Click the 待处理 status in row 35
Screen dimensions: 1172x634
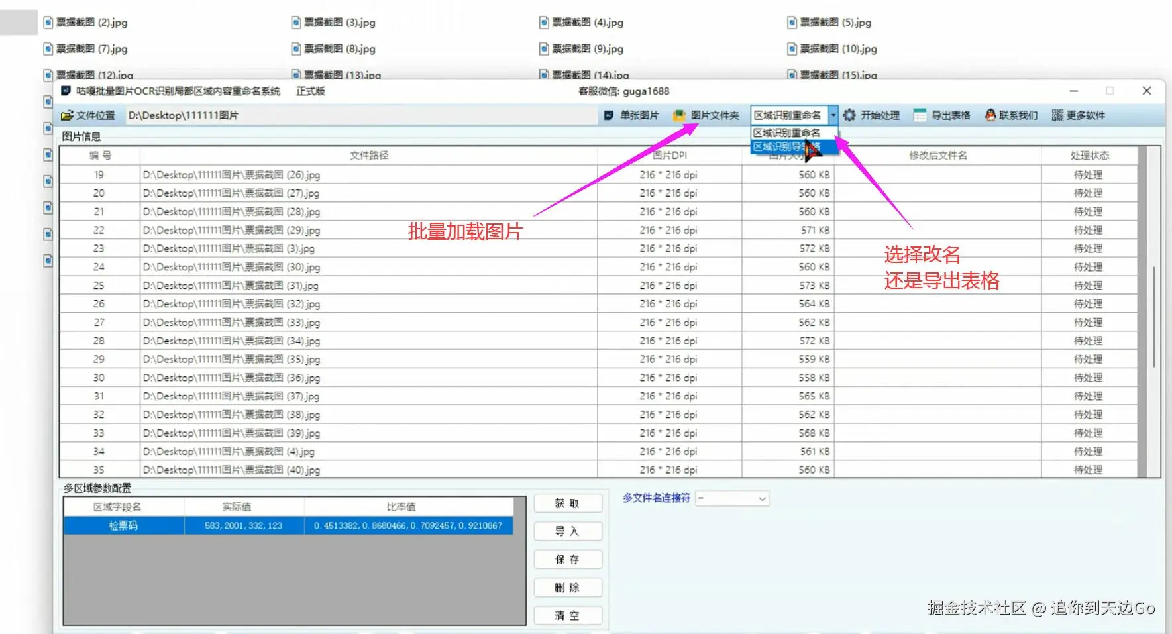[x=1088, y=470]
